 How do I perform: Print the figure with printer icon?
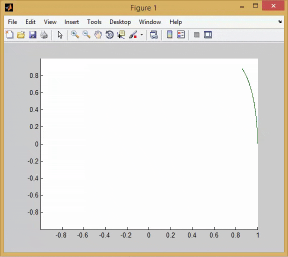pyautogui.click(x=44, y=34)
